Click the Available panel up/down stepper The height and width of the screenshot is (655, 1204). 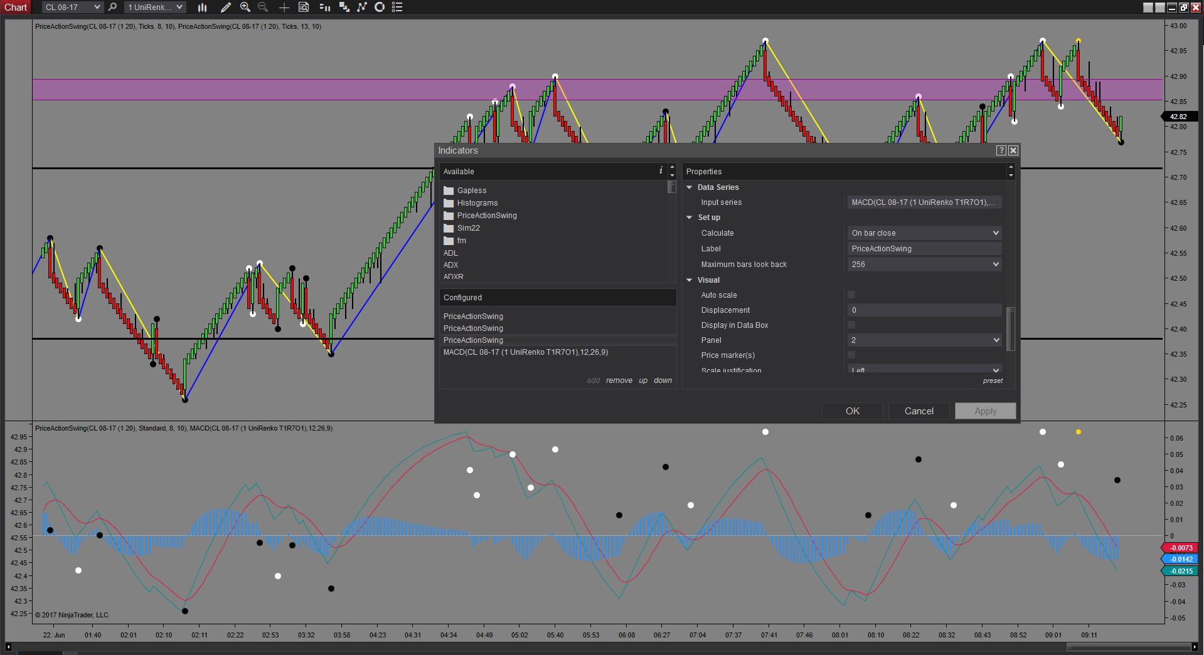(x=672, y=171)
